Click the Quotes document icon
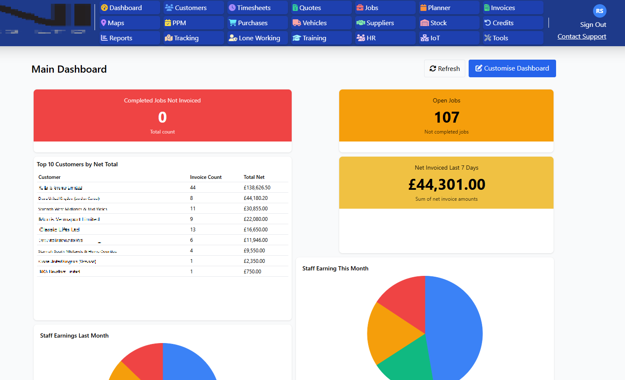This screenshot has width=625, height=380. [x=295, y=8]
